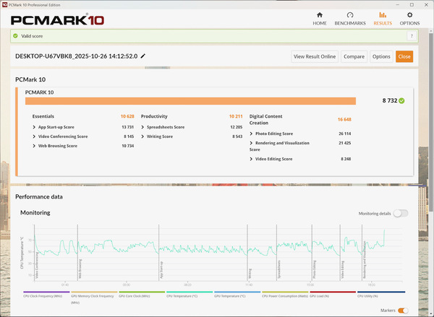Select CPU Utility legend swatch
434x317 pixels.
pyautogui.click(x=381, y=292)
